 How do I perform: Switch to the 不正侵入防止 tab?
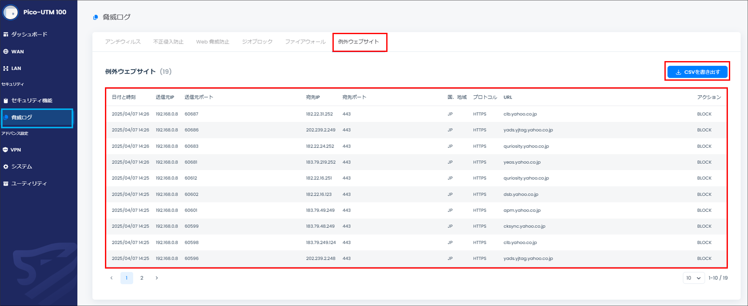(x=168, y=42)
